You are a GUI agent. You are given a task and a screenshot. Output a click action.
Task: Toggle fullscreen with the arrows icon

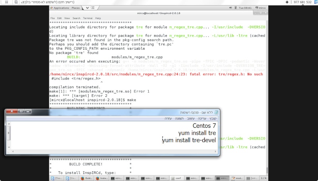(x=93, y=8)
